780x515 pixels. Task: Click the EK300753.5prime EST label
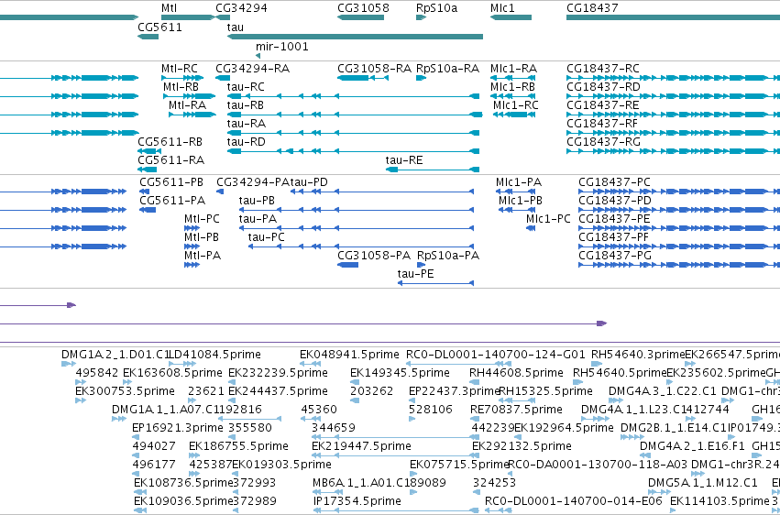coord(125,391)
